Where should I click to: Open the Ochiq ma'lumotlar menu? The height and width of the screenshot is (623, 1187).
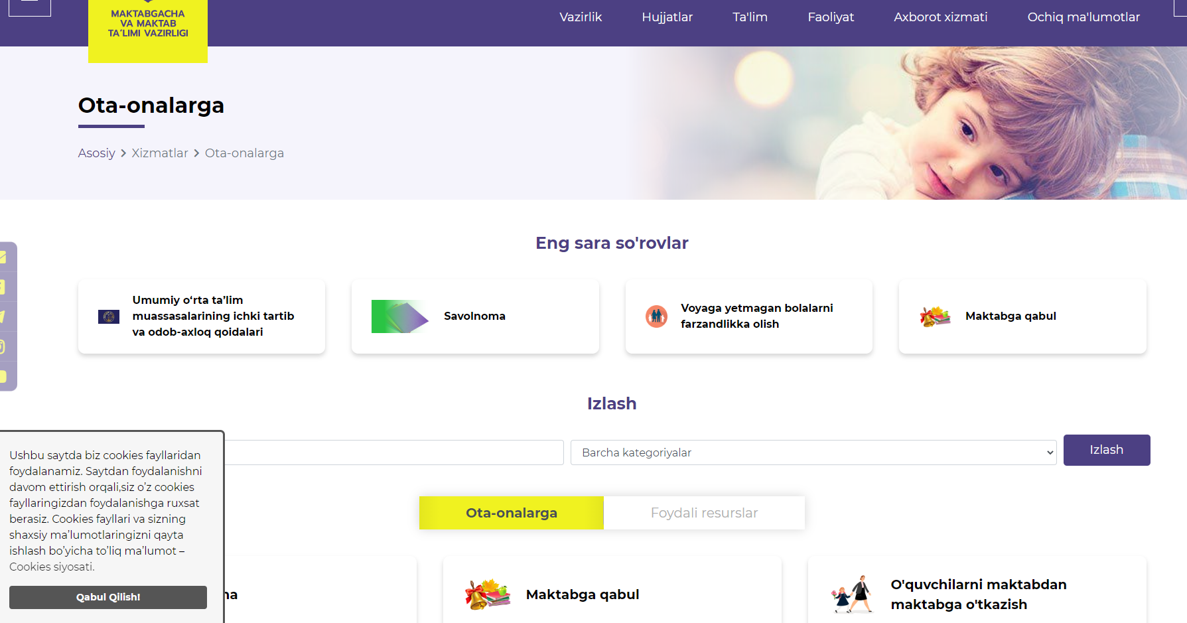[1083, 17]
